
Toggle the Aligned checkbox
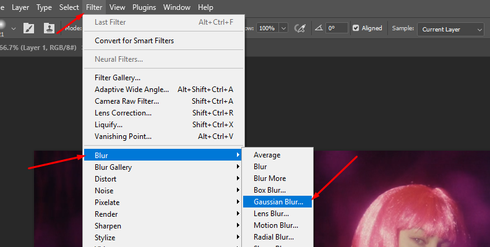pos(356,28)
